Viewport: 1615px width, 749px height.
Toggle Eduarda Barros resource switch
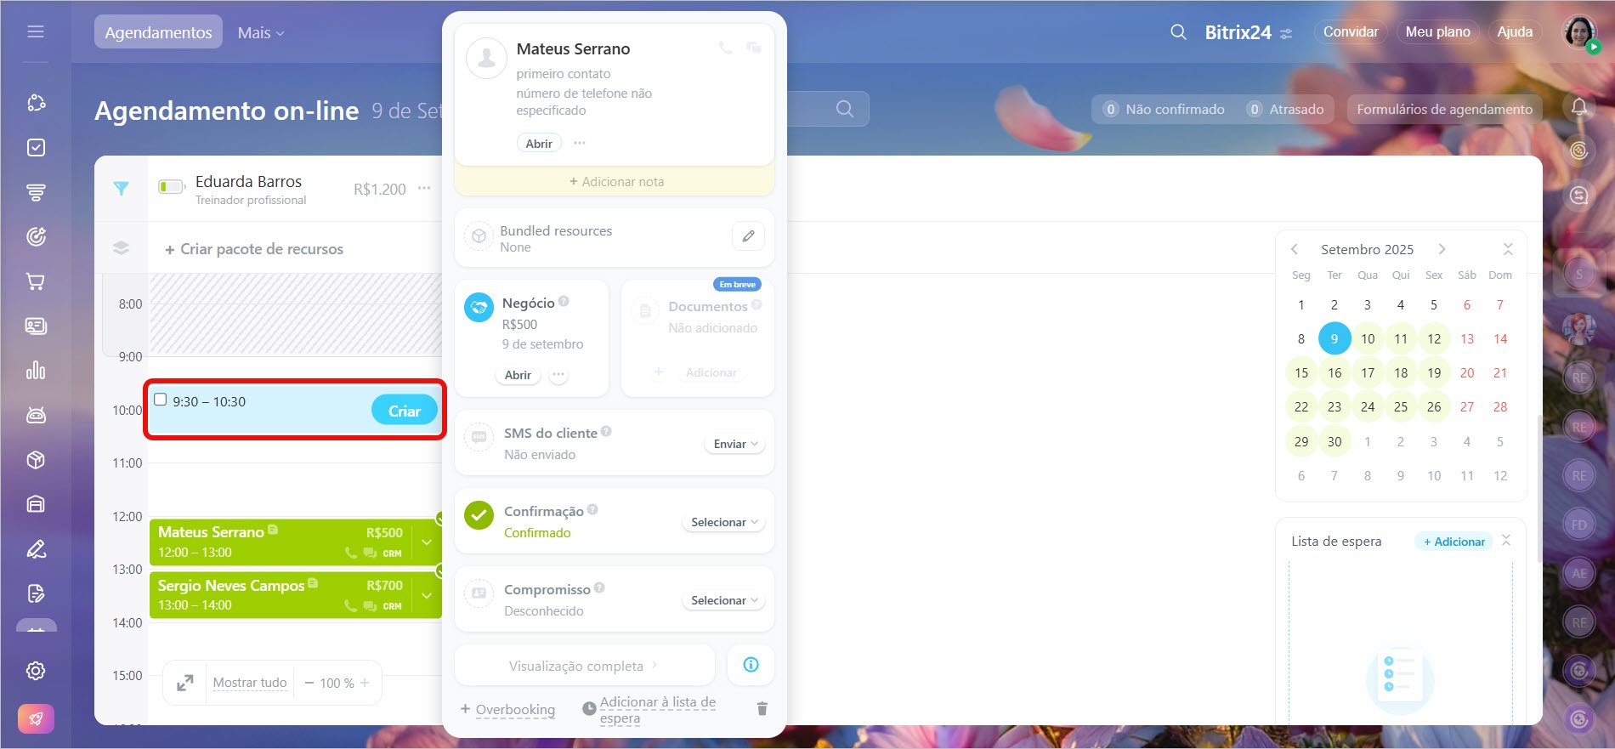171,186
